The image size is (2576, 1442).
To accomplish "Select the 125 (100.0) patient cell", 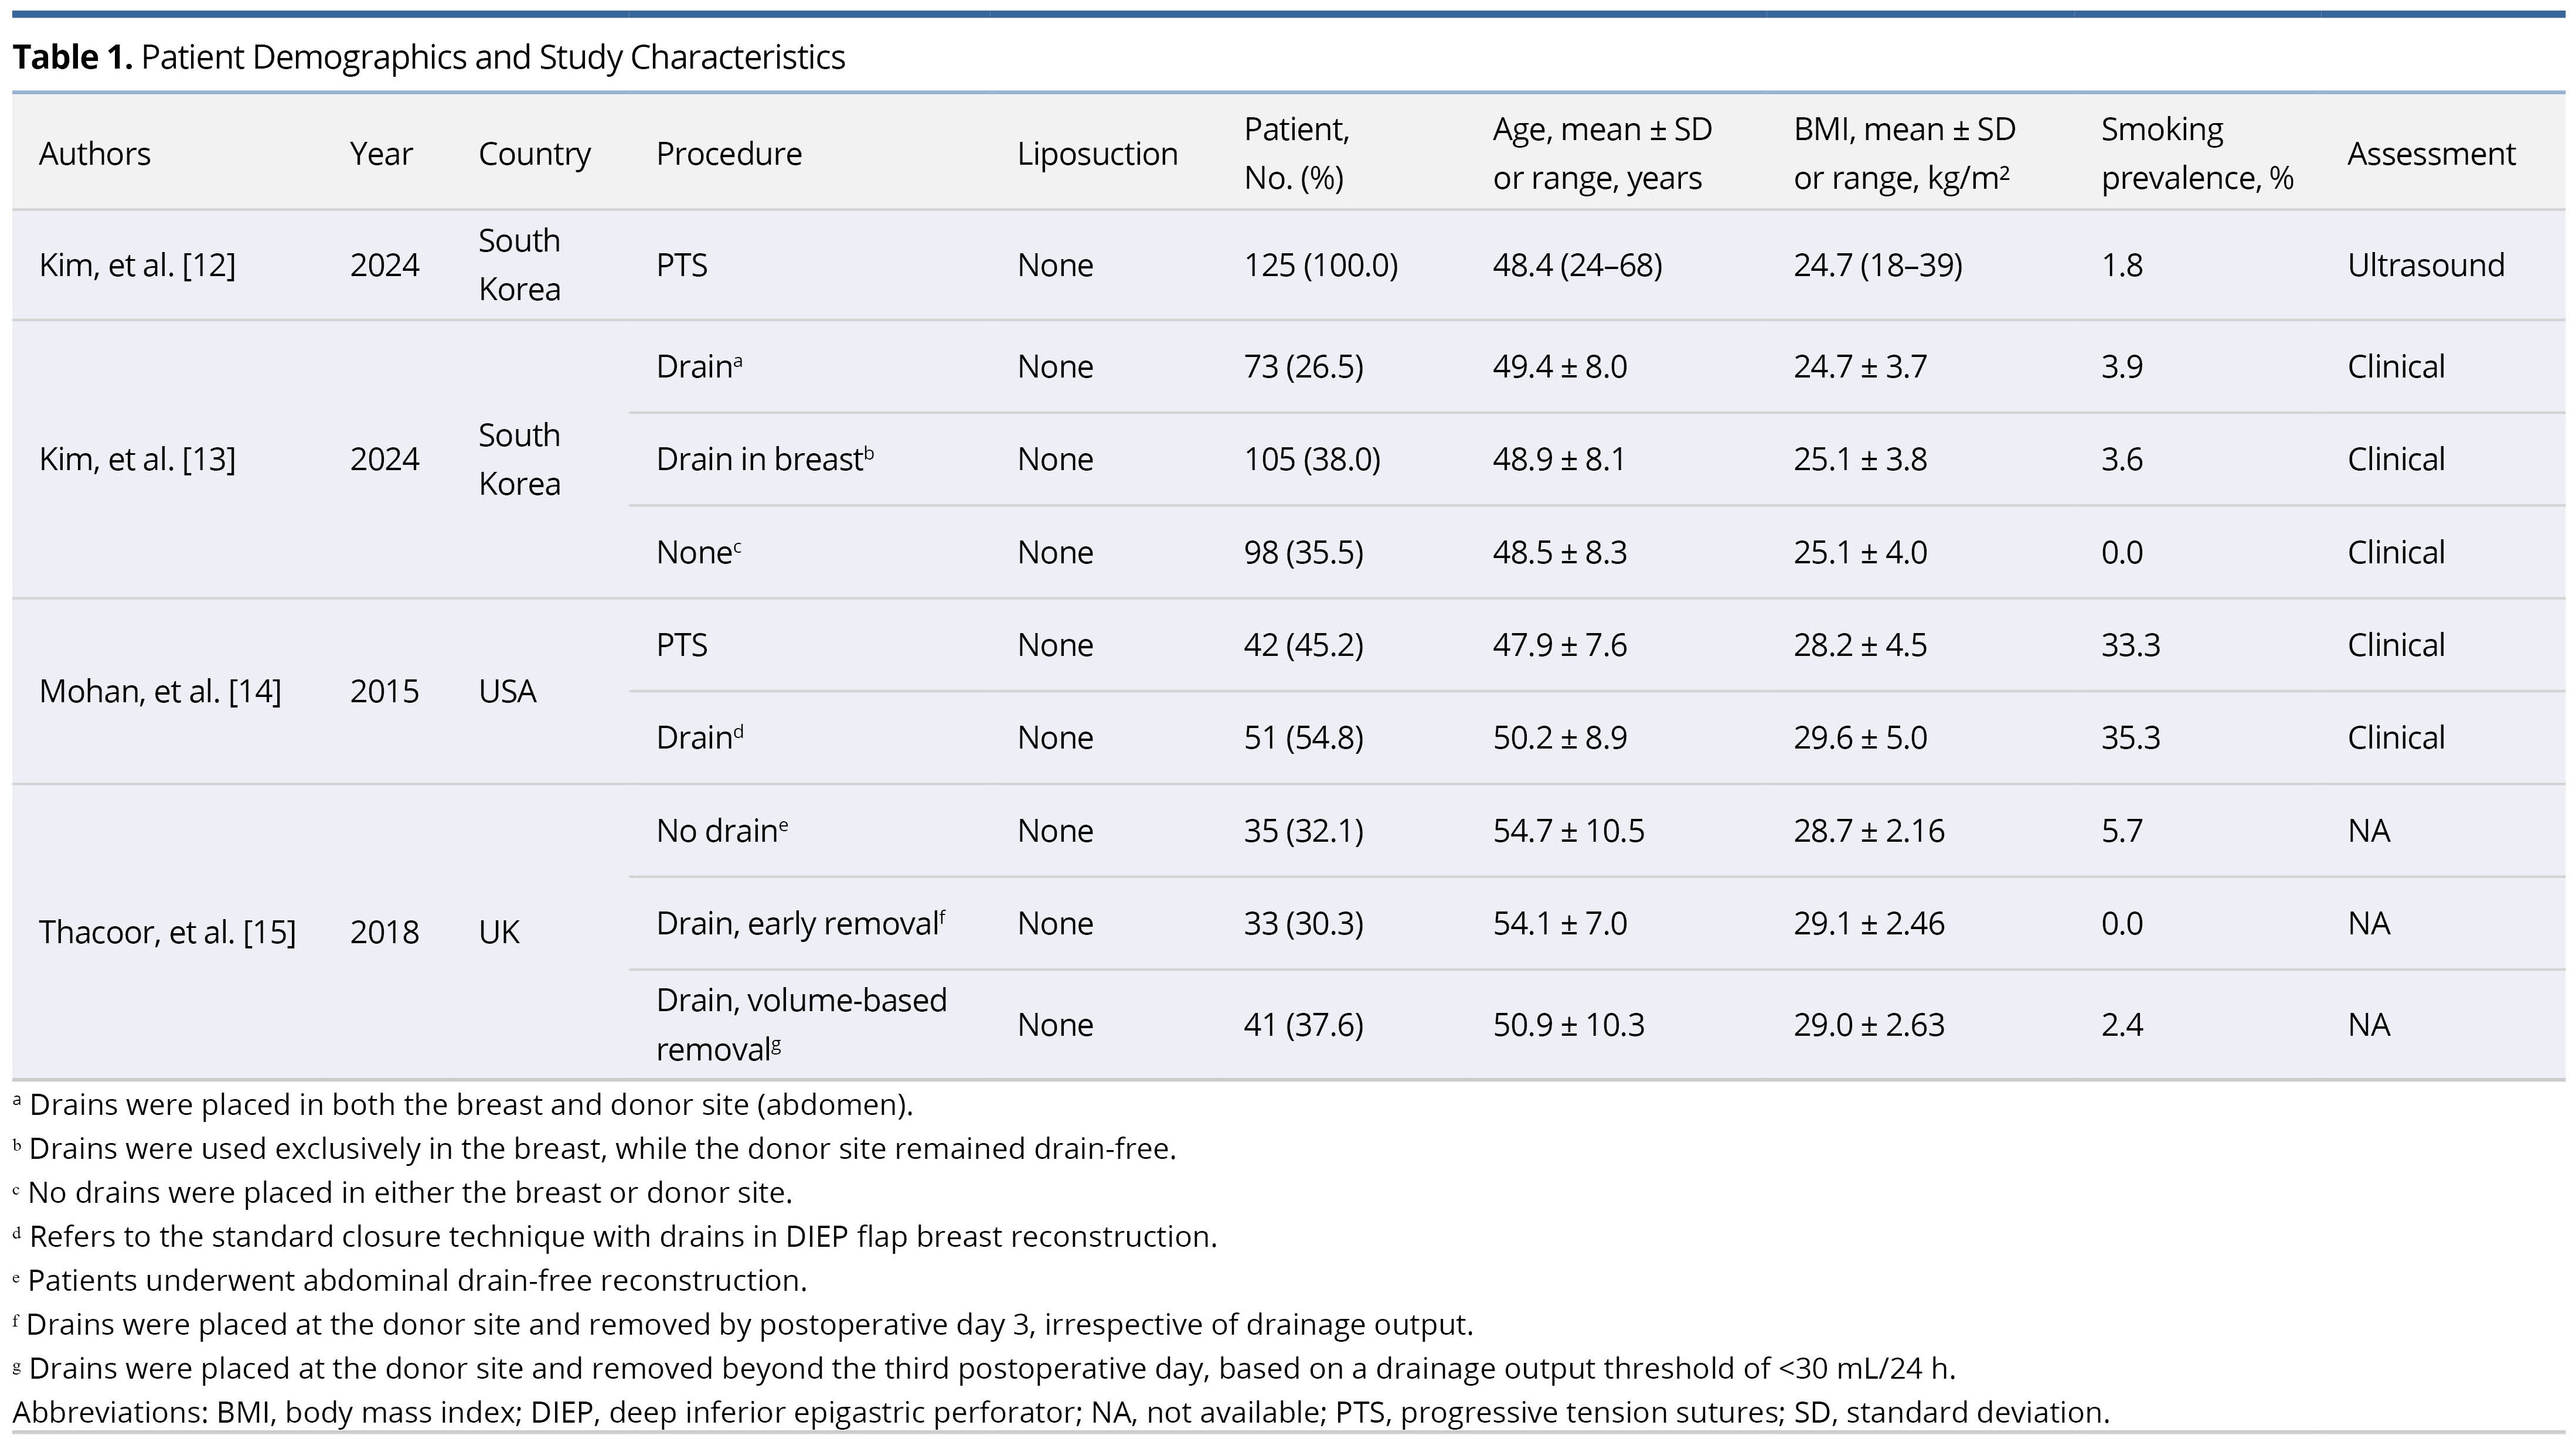I will point(1321,265).
